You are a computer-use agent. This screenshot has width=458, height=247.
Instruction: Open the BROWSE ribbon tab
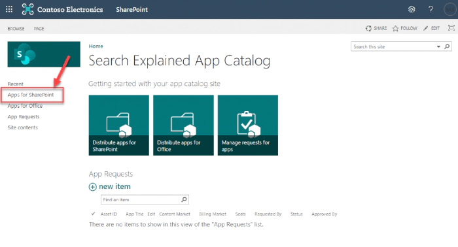16,29
